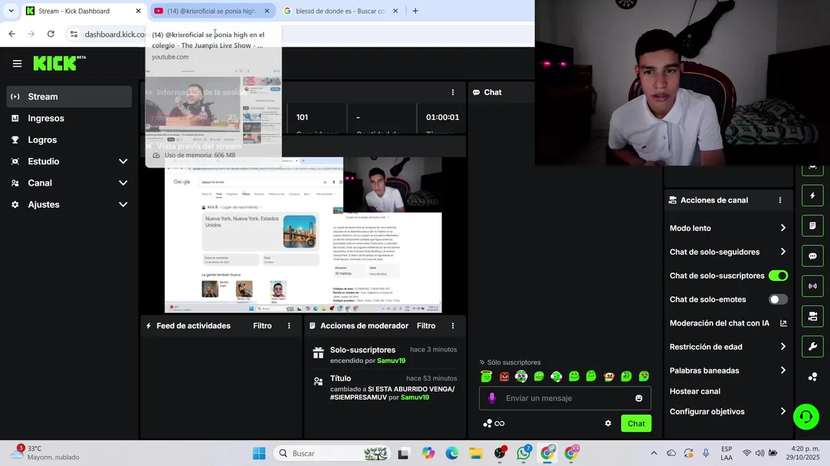Screen dimensions: 830x466
Task: Click the 01:00:01 stream time value
Action: (442, 117)
